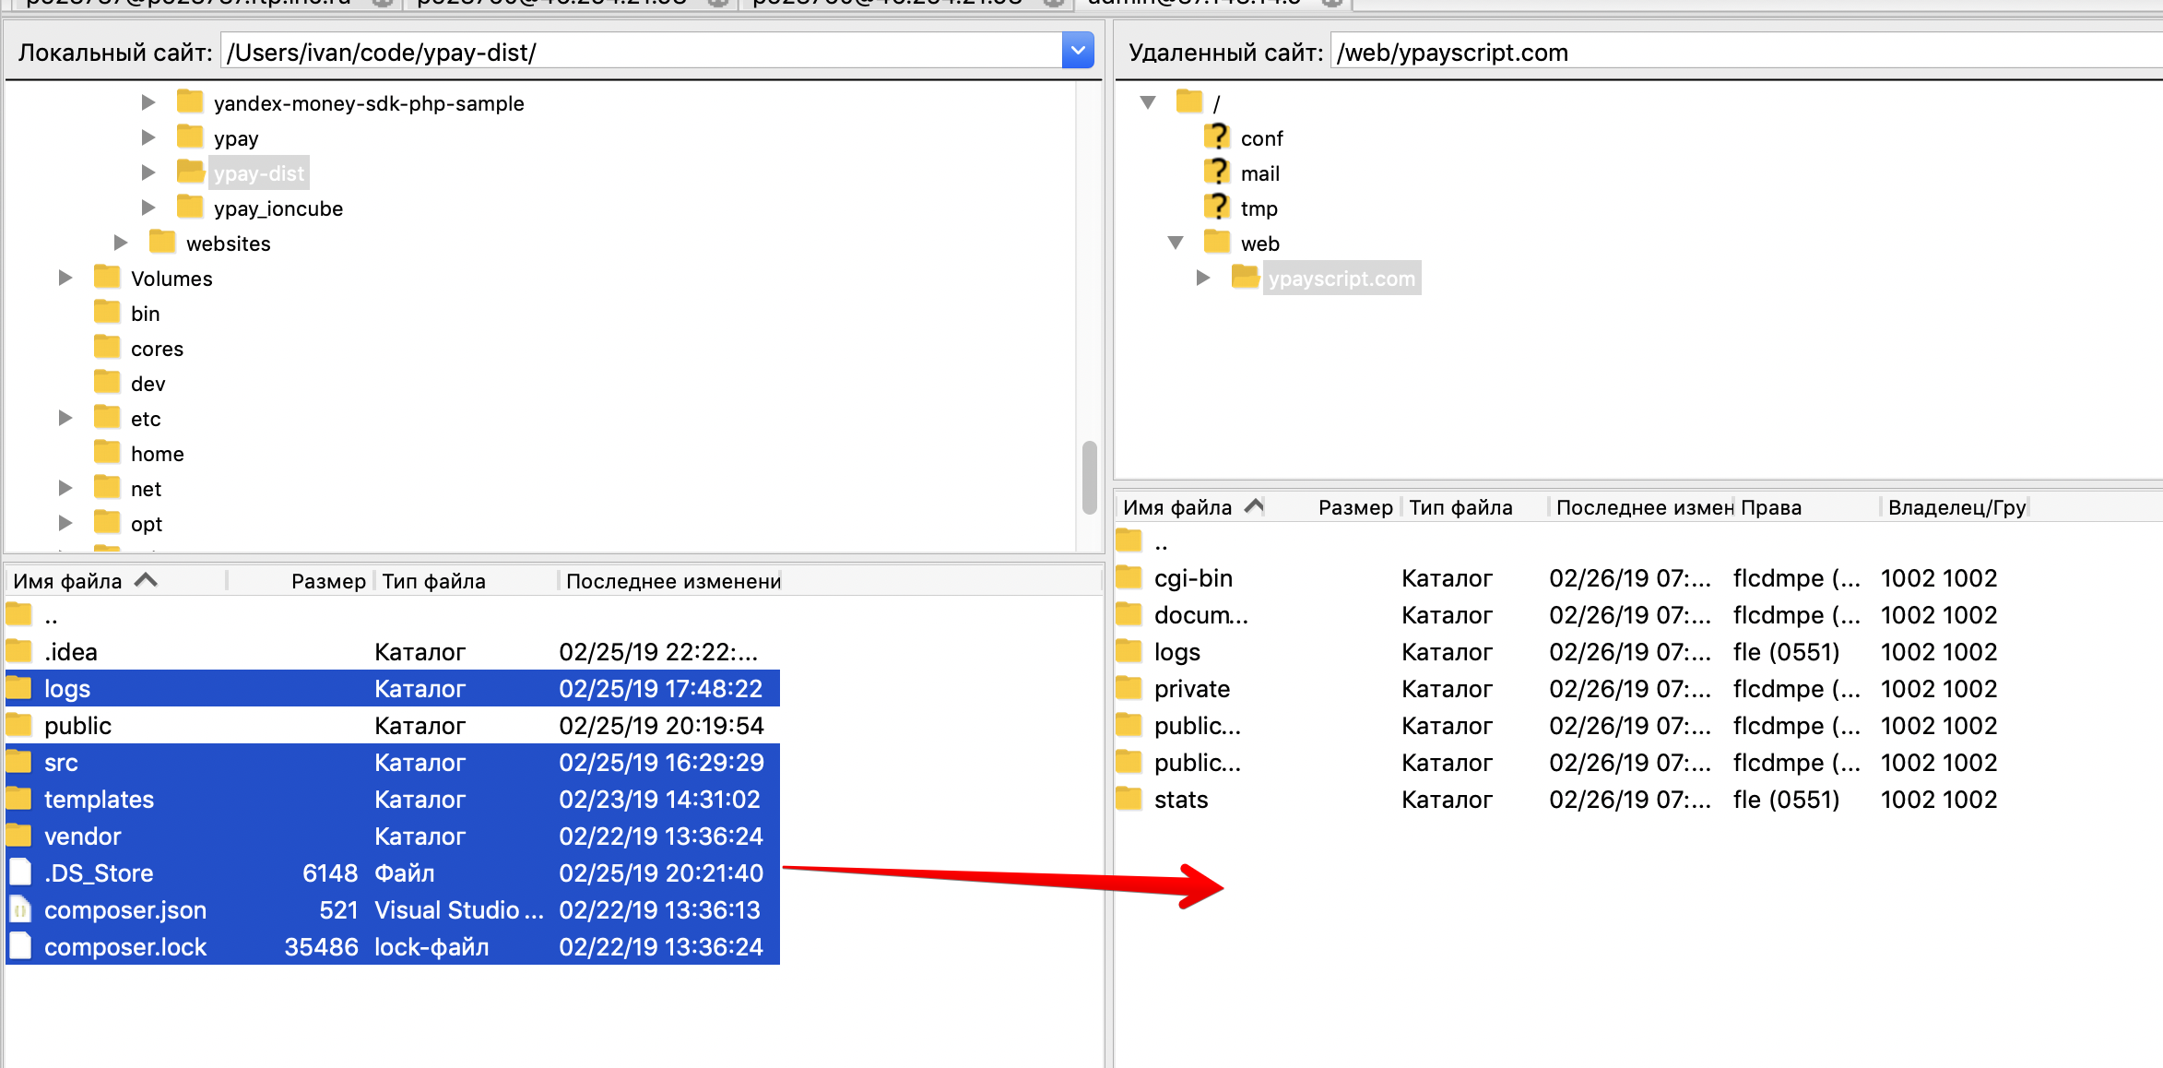
Task: Select the conf folder question-mark icon
Action: [x=1217, y=137]
